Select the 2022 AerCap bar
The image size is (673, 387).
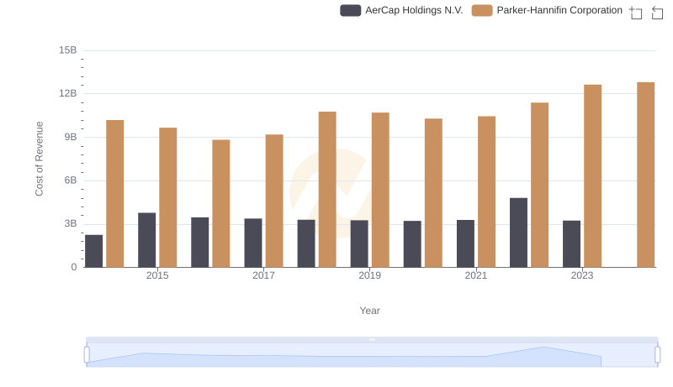pos(518,233)
